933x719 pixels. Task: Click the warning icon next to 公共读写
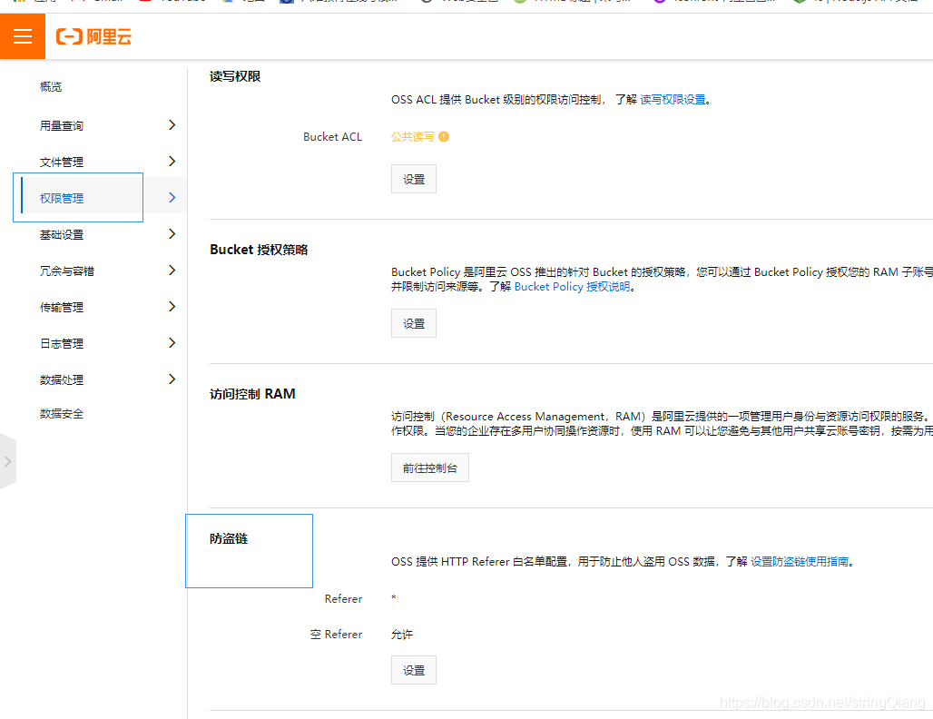coord(444,137)
